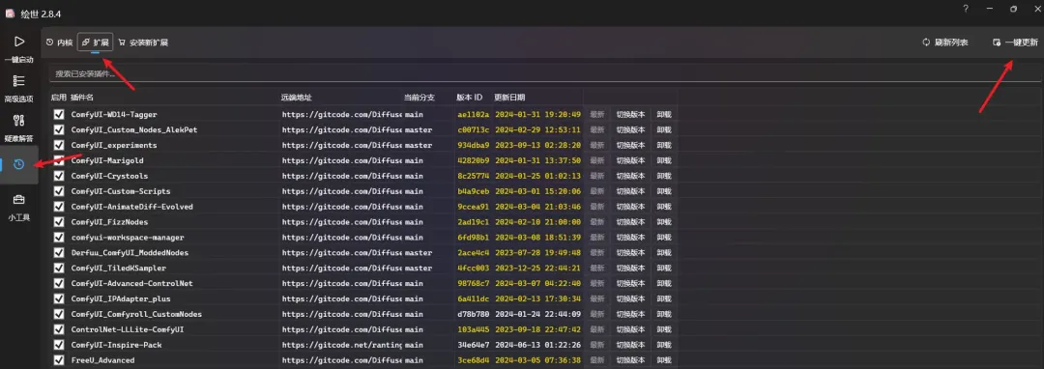
Task: Disable the ComfyUI-WD14-Tagger checkbox
Action: [x=59, y=114]
